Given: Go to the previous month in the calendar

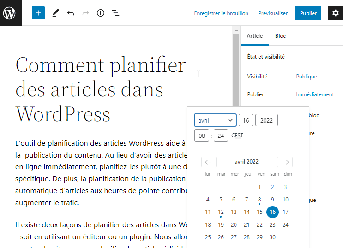Looking at the screenshot, I should [x=209, y=162].
